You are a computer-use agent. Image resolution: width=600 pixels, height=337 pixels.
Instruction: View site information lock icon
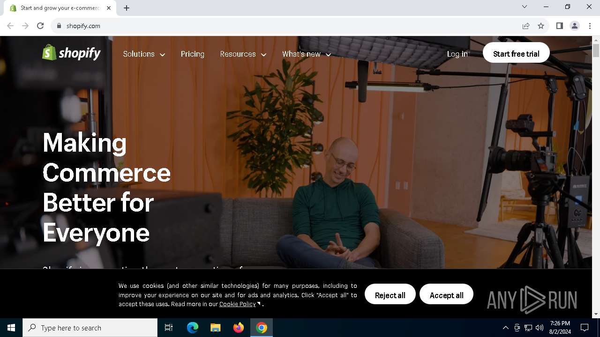tap(59, 26)
